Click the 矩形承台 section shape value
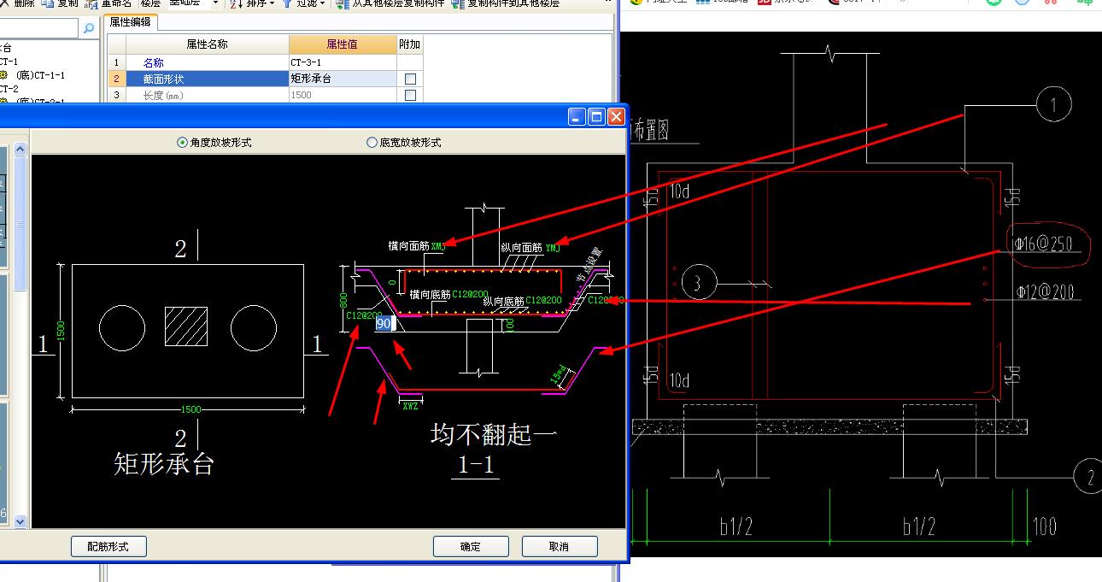Screen dimensions: 1102x582 (x=343, y=79)
